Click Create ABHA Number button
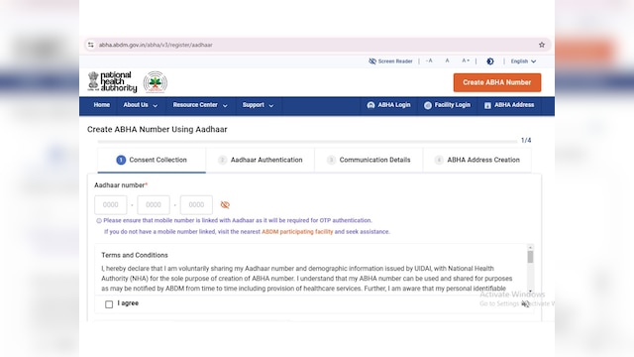 tap(497, 82)
